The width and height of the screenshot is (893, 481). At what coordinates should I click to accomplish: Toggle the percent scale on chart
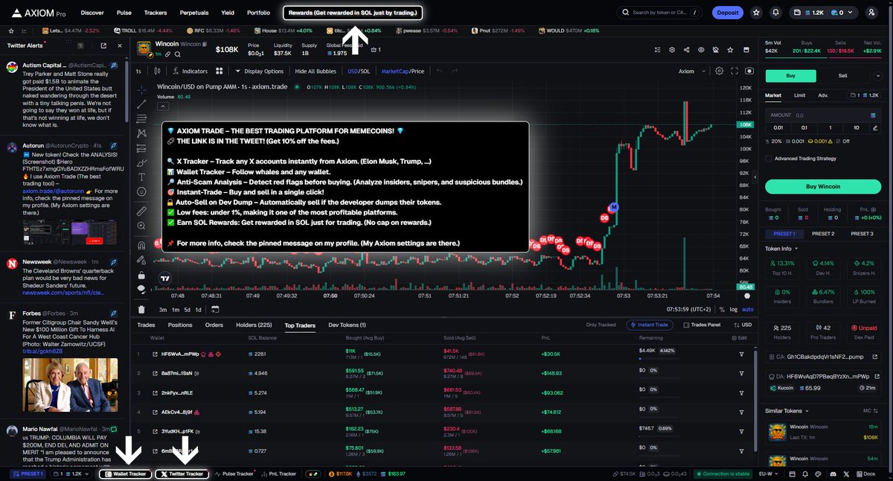(723, 309)
